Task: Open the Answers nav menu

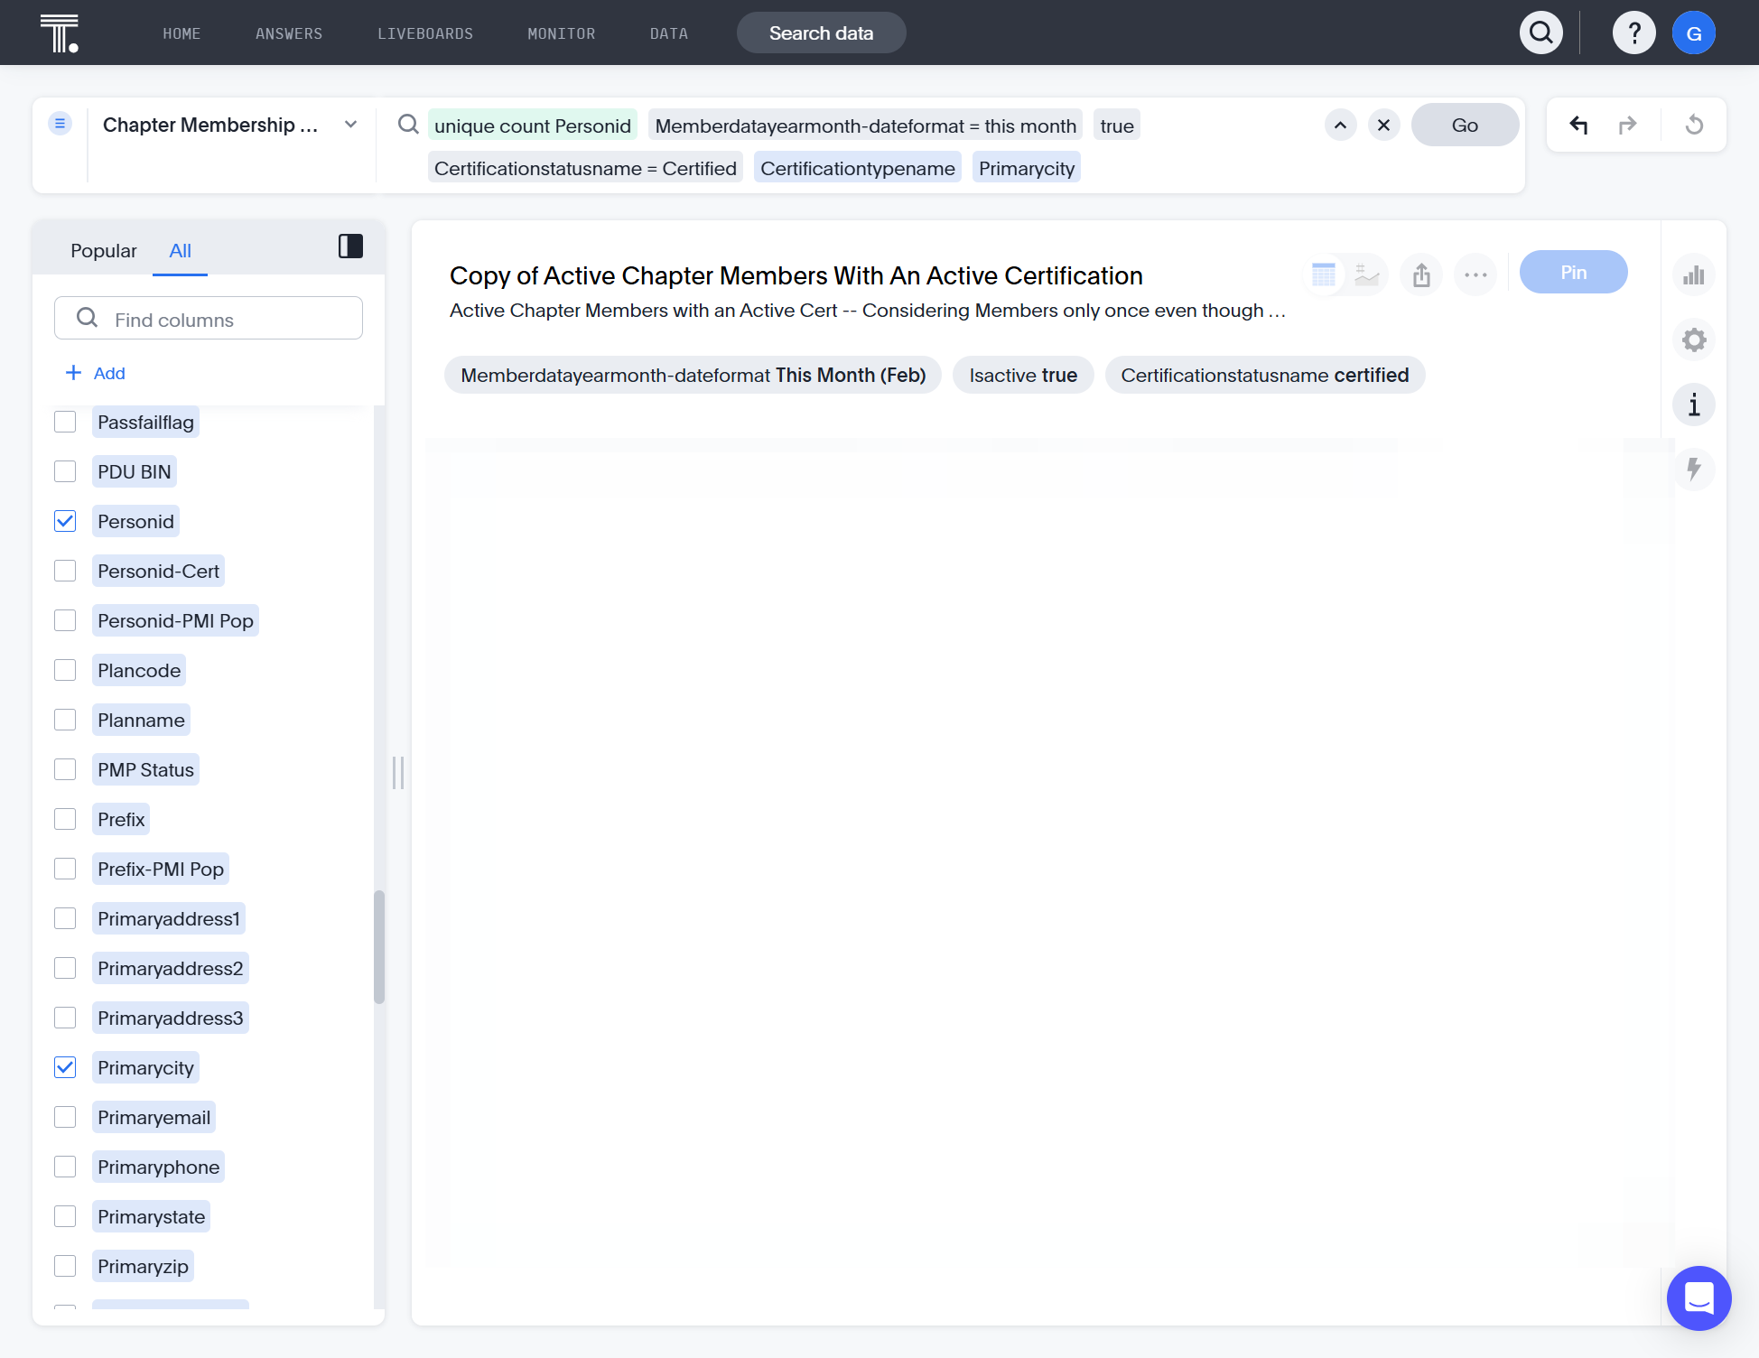Action: [x=289, y=33]
